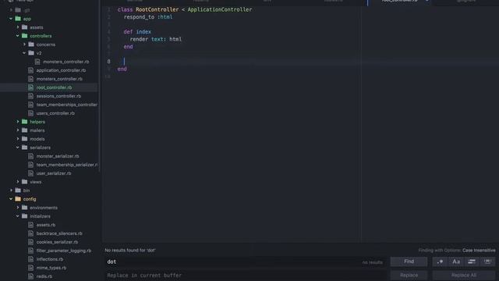Click file icon beside backtrace_silencers.rb
Image resolution: width=499 pixels, height=281 pixels.
[x=30, y=233]
